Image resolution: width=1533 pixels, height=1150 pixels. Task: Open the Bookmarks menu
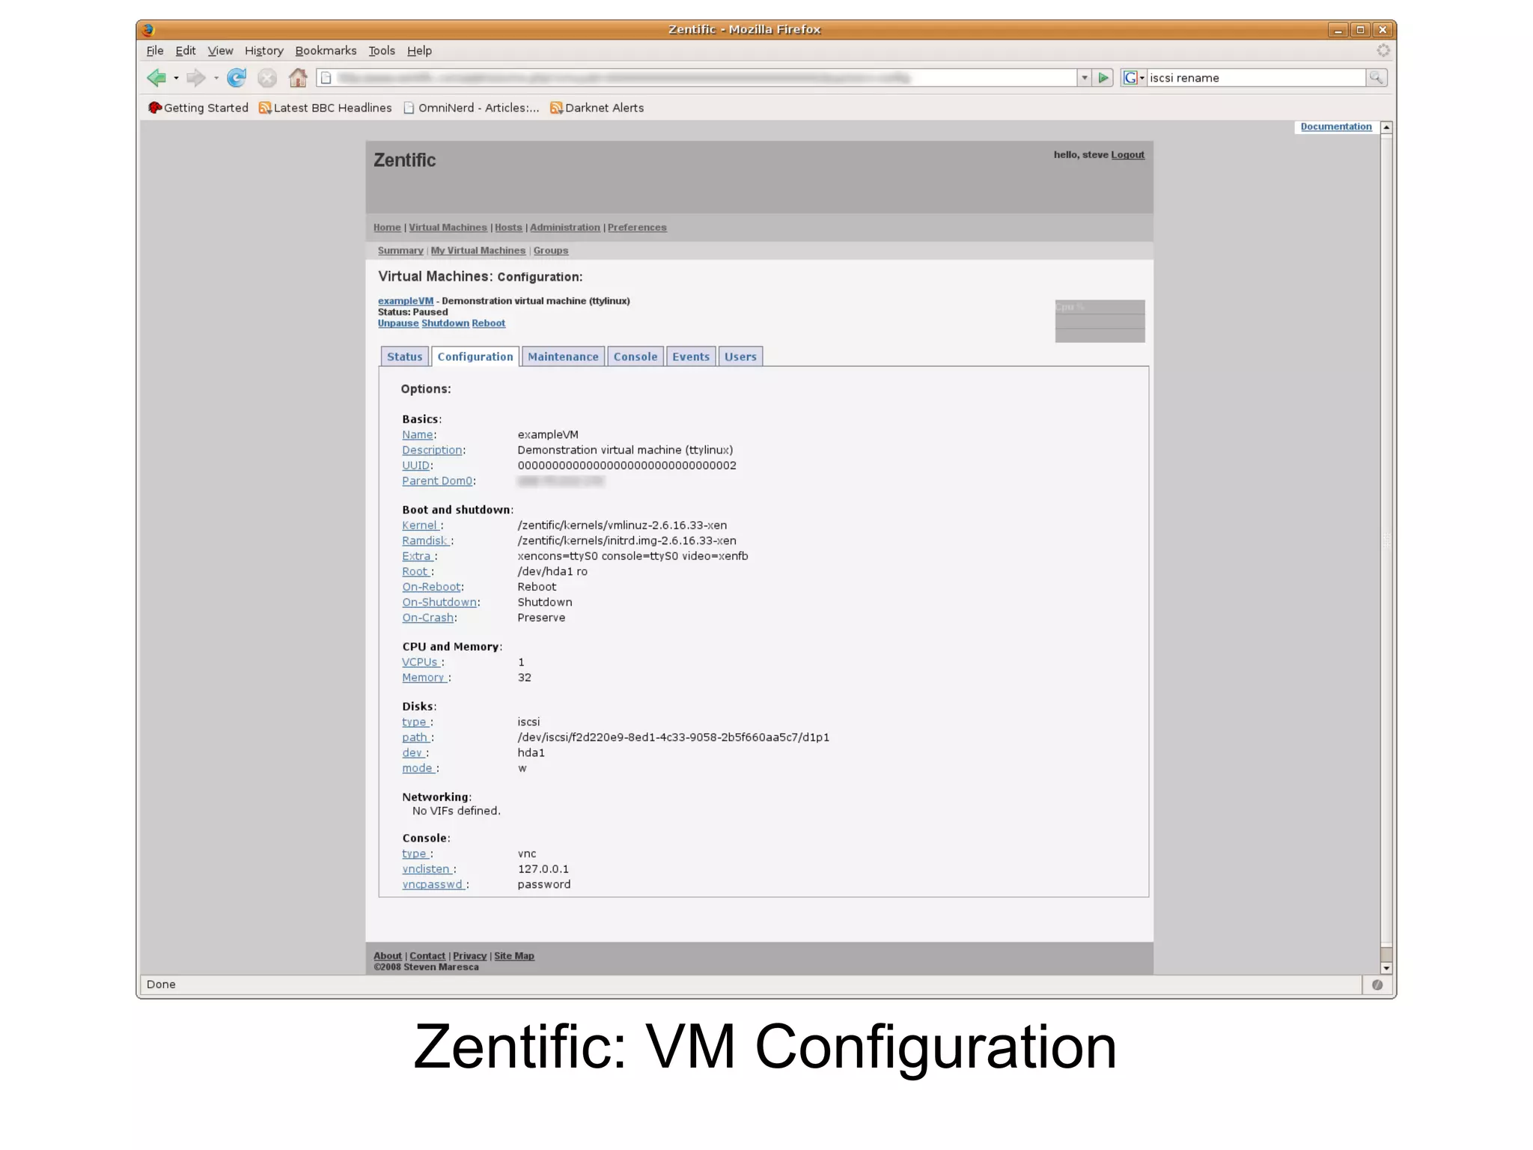(x=326, y=51)
